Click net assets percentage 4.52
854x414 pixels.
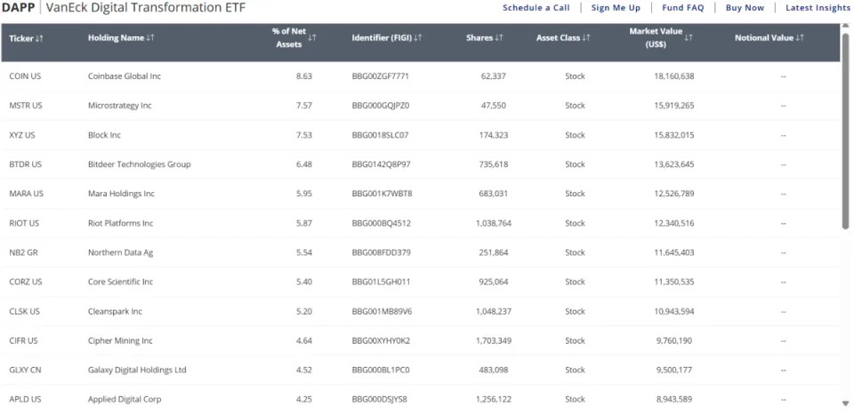click(304, 370)
